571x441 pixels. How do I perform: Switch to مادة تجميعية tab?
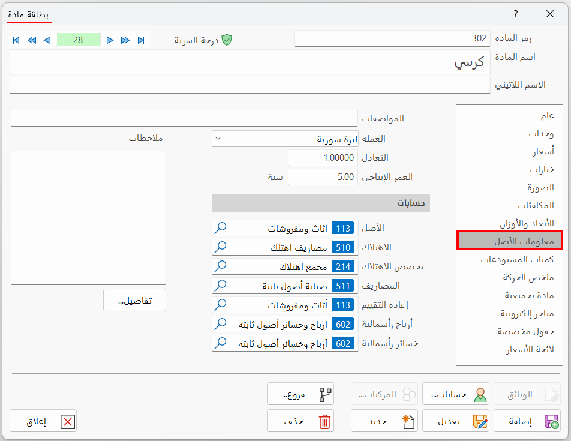point(509,295)
